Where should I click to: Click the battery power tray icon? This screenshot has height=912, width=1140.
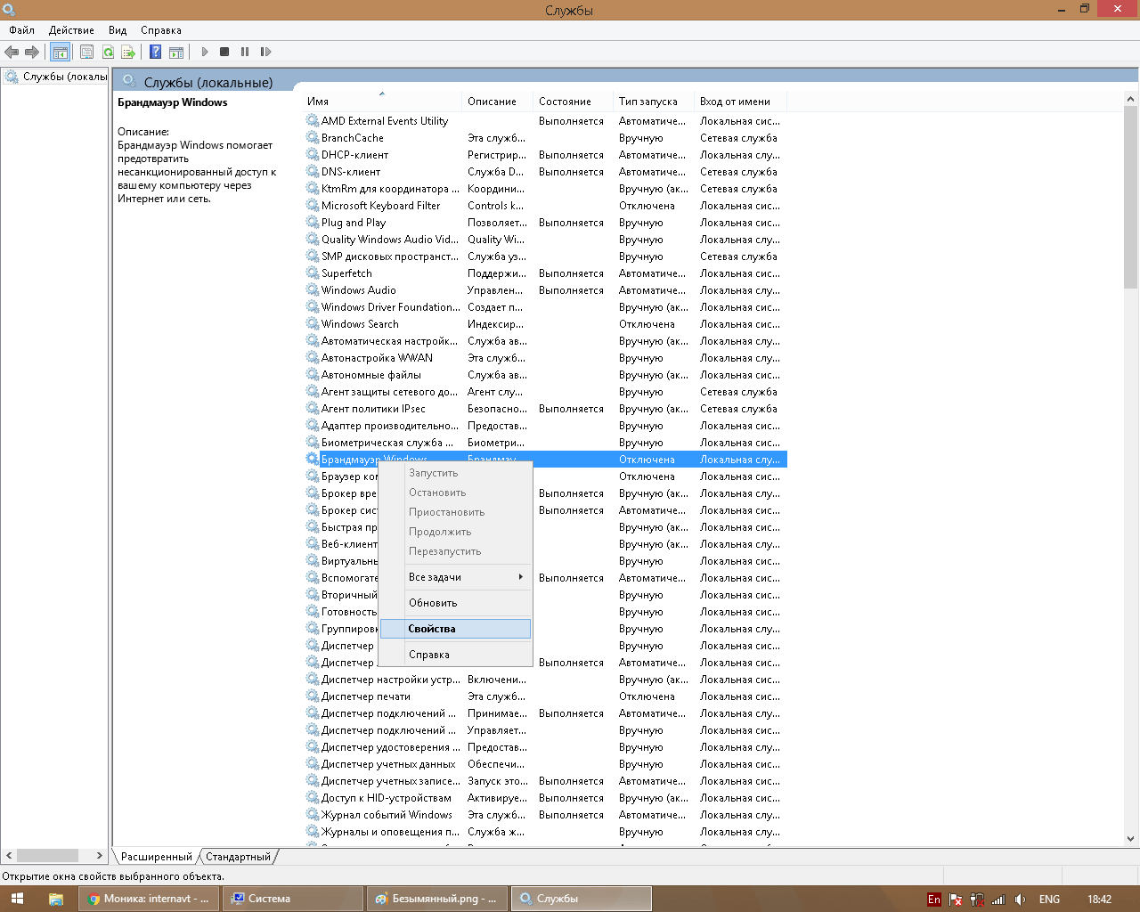click(977, 900)
